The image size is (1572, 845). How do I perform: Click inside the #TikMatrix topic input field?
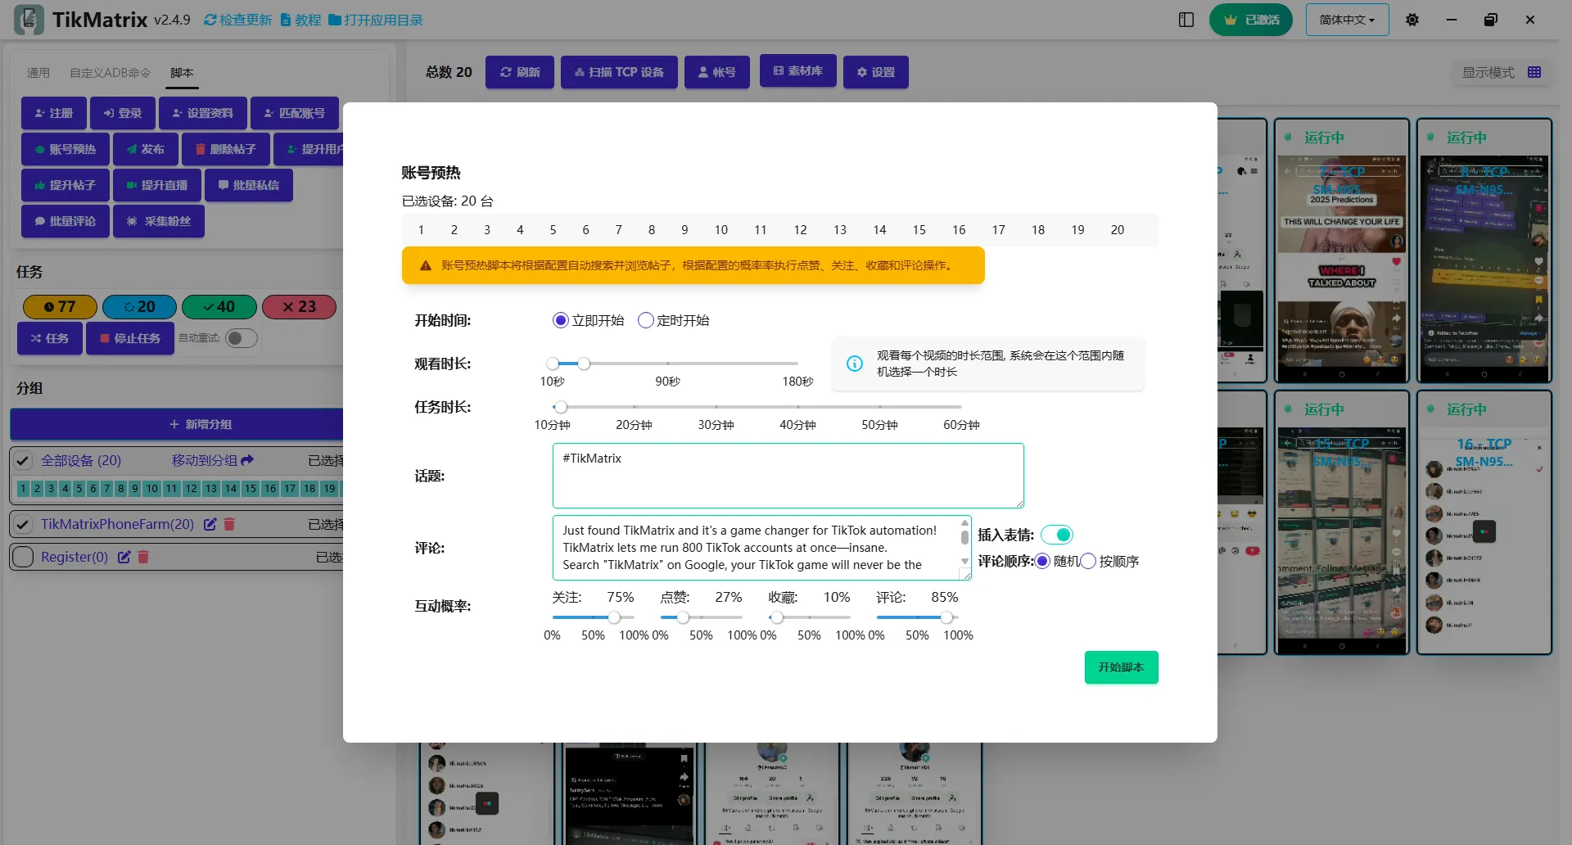[x=786, y=475]
